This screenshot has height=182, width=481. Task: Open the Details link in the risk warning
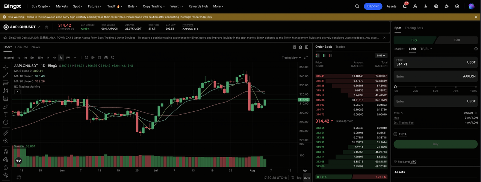207,17
